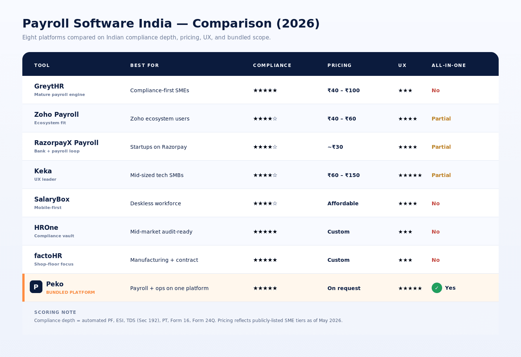This screenshot has height=357, width=521.
Task: Click 'Bank + payroll loop' subtitle
Action: pyautogui.click(x=57, y=151)
